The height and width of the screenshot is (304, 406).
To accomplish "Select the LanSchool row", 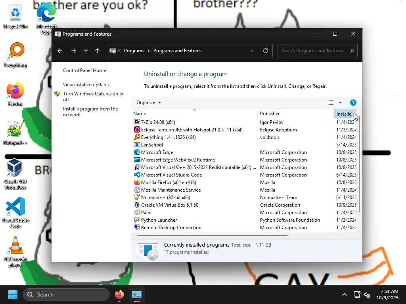I will (243, 144).
